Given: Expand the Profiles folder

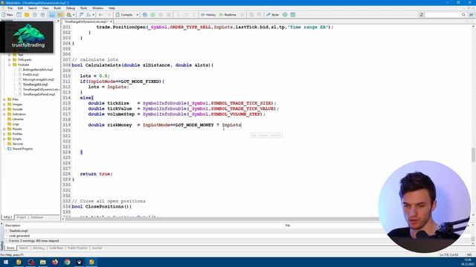Looking at the screenshot, I should [x=4, y=133].
